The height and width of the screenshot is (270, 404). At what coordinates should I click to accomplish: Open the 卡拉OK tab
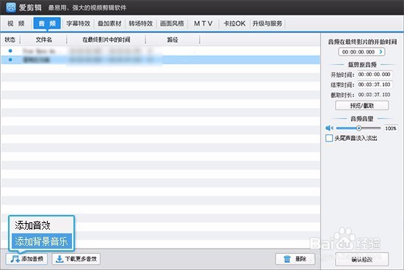(234, 23)
